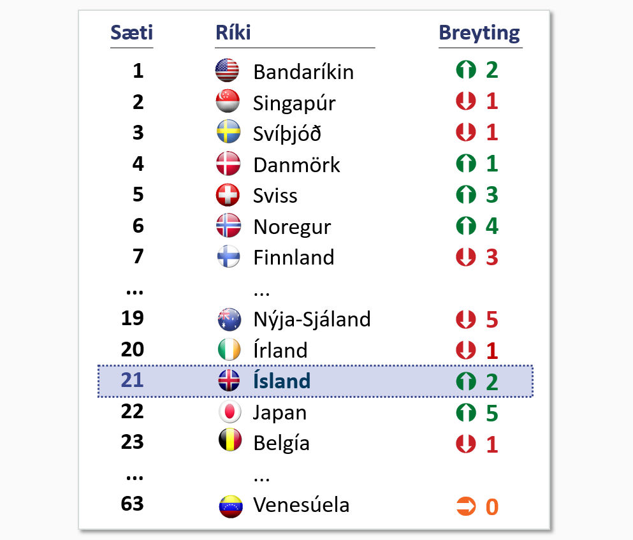Click rank number 63

(x=133, y=504)
